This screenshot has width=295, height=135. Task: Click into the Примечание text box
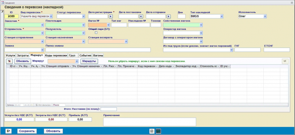tap(150, 122)
